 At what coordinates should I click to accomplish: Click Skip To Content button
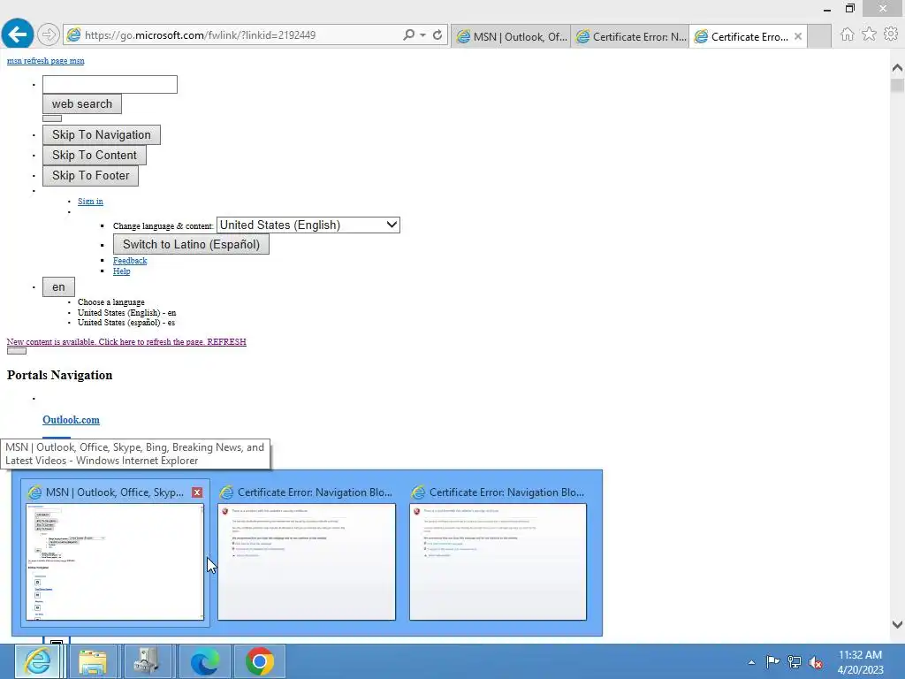[95, 156]
